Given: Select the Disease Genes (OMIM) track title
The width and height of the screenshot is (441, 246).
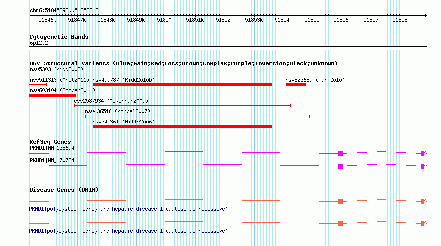Looking at the screenshot, I should (x=64, y=190).
